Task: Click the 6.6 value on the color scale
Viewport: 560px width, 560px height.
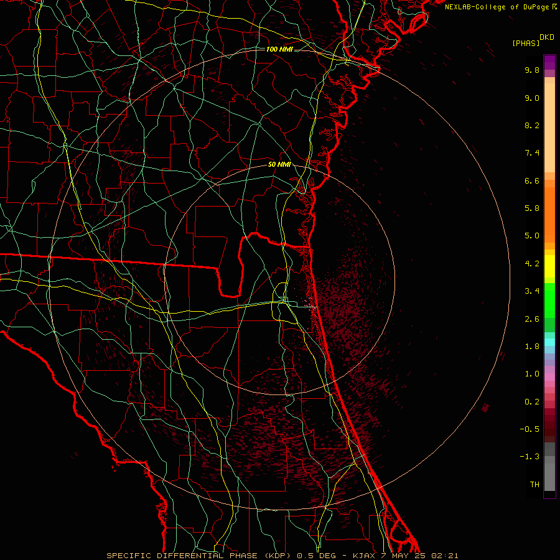Action: coord(532,180)
